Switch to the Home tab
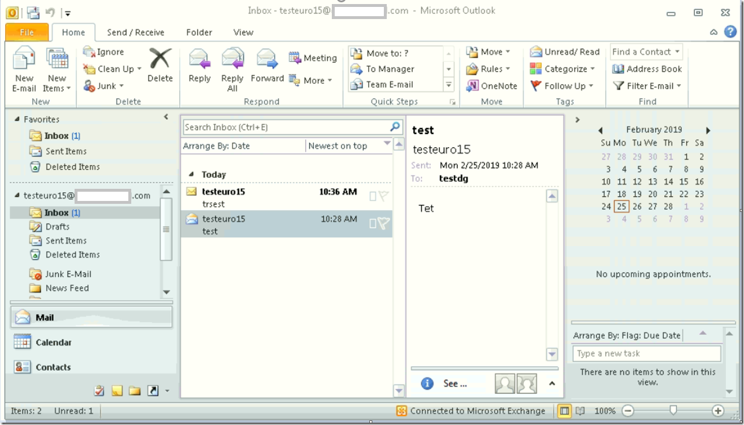This screenshot has height=425, width=744. 73,32
